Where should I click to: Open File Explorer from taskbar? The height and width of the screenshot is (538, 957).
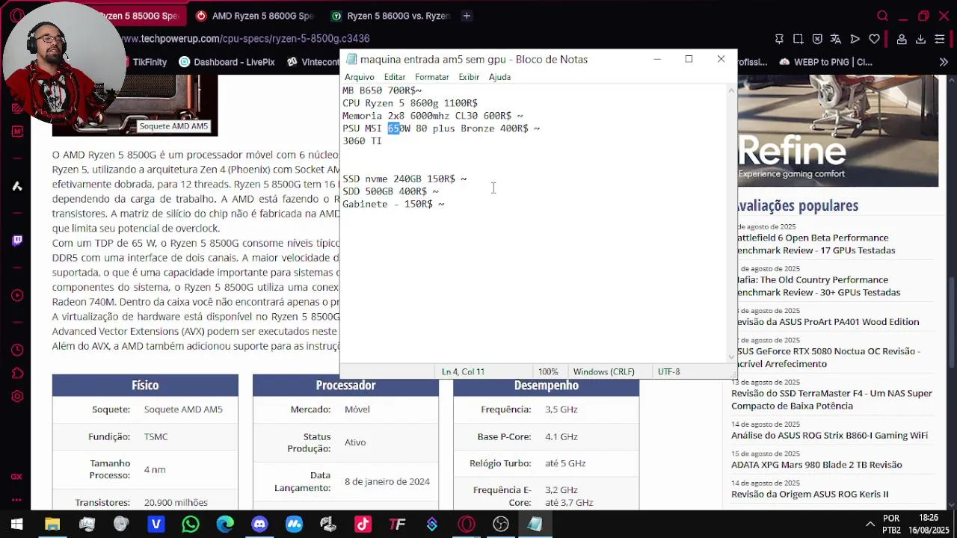[x=52, y=525]
